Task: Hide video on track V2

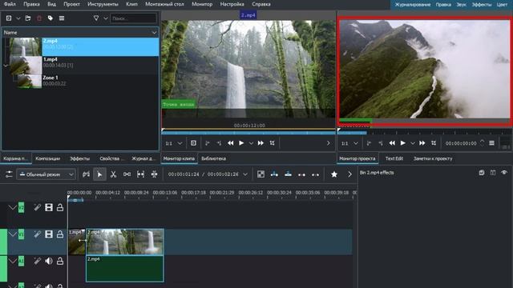Action: point(49,207)
